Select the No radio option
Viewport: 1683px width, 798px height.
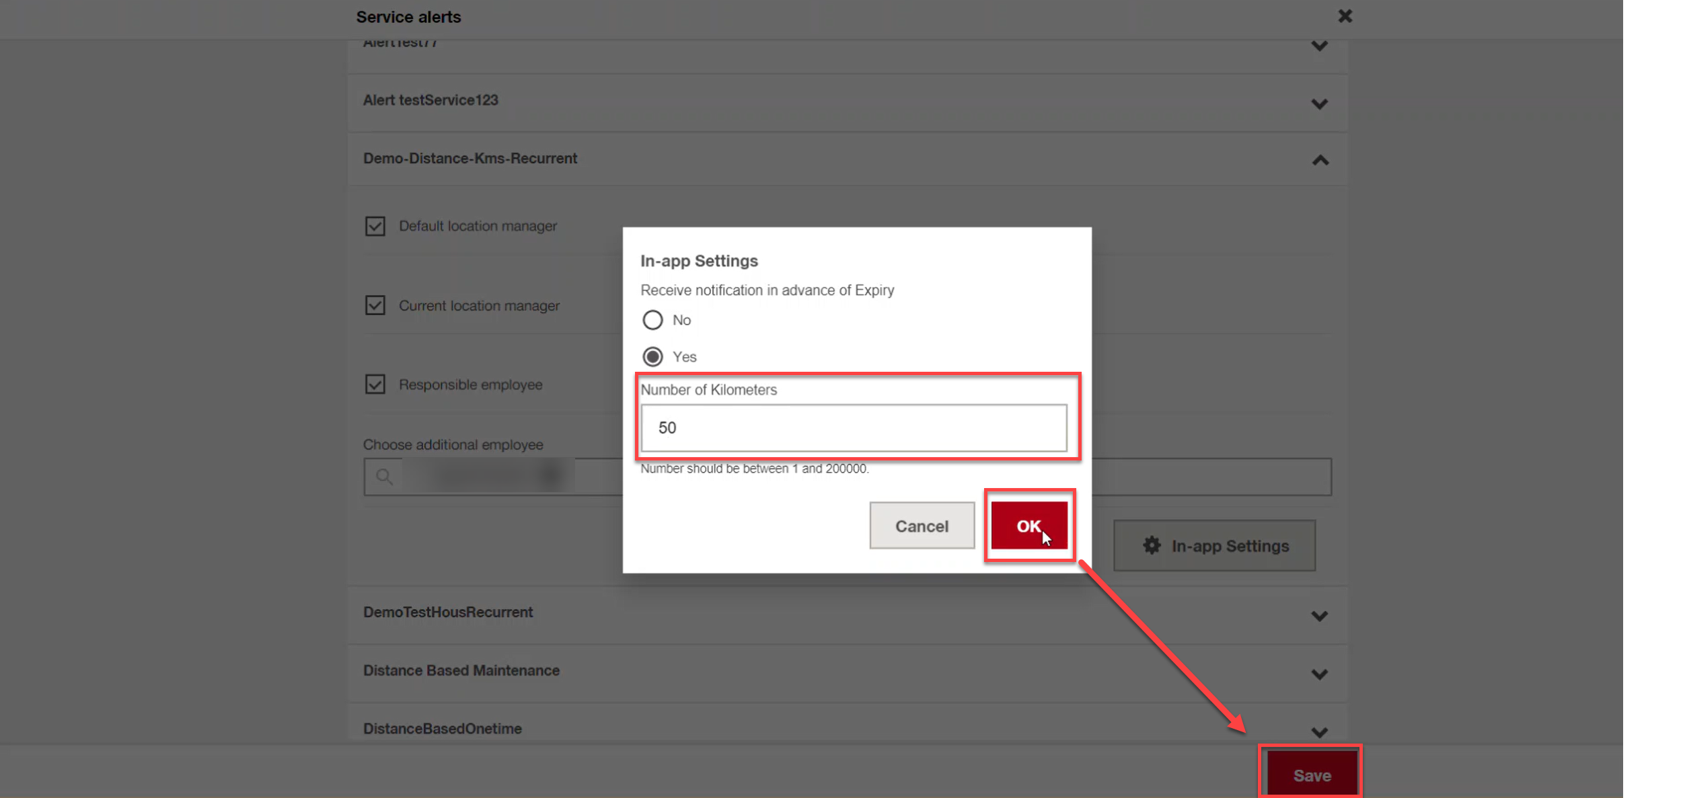point(652,320)
